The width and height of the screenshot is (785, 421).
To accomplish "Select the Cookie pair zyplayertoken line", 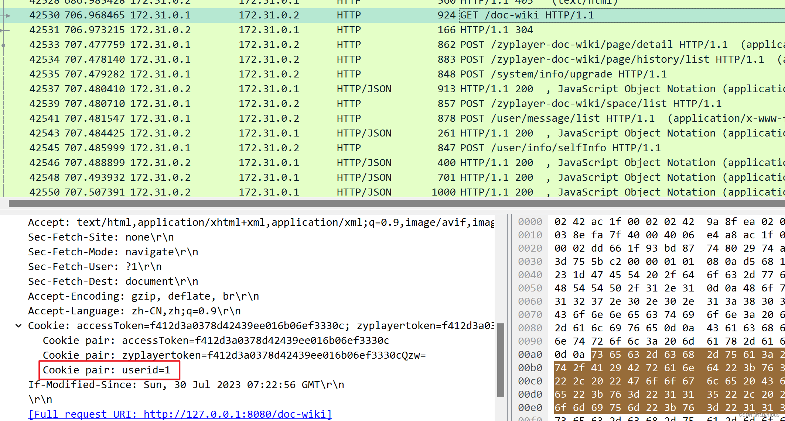I will pyautogui.click(x=234, y=355).
